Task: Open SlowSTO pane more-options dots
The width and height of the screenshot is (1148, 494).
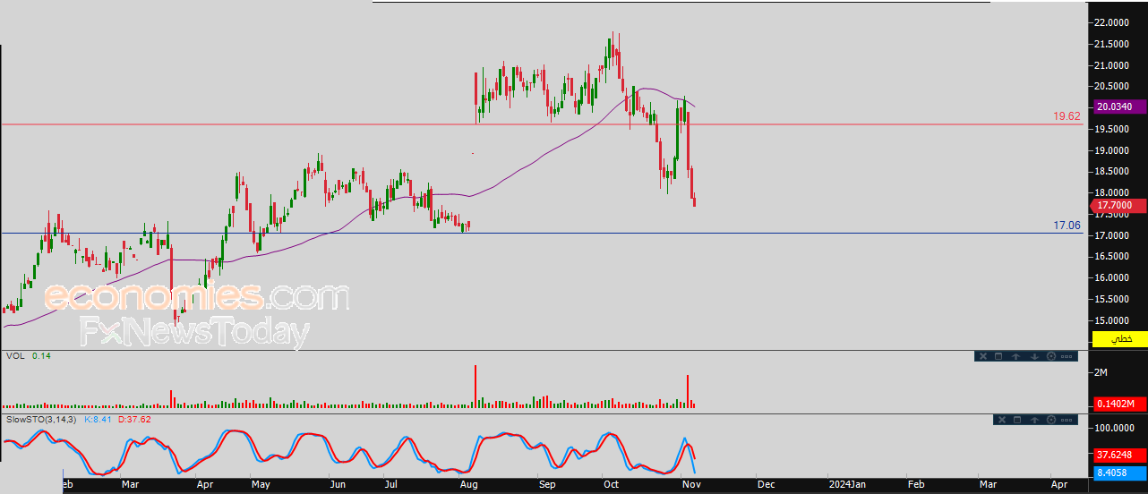Action: pyautogui.click(x=1067, y=420)
